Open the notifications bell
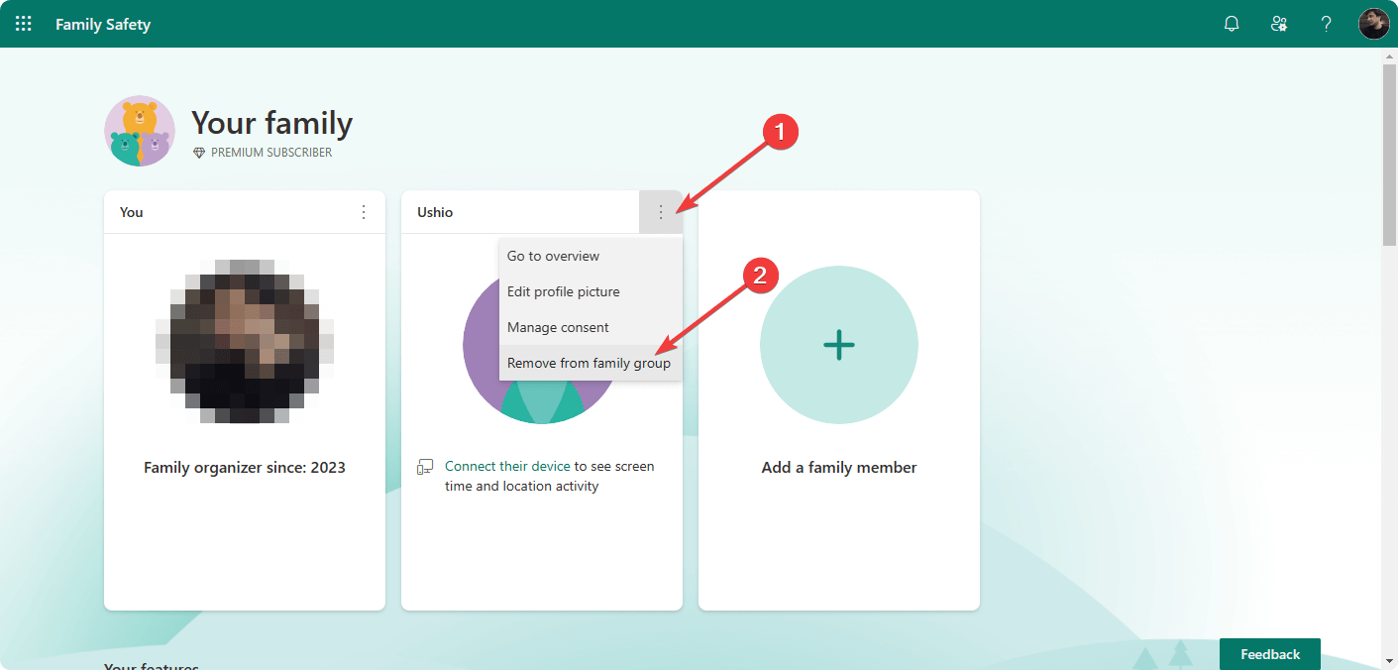The height and width of the screenshot is (670, 1398). [x=1232, y=24]
